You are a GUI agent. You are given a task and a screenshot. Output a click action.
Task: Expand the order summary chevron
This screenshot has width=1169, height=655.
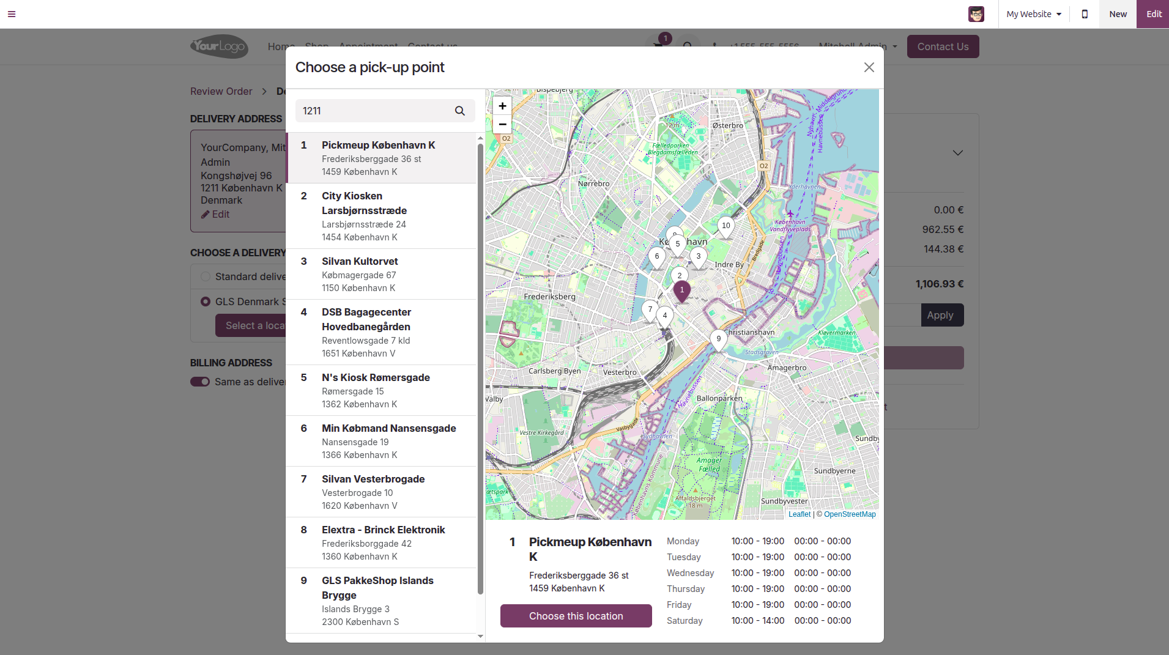(x=957, y=153)
